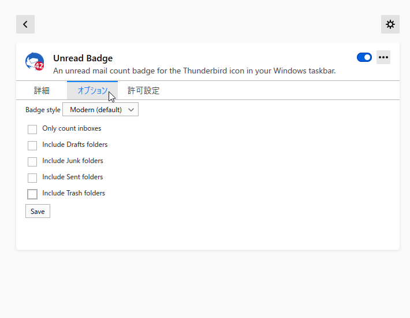Screen dimensions: 410x318
Task: Click the Unread Badge title text
Action: [x=83, y=58]
